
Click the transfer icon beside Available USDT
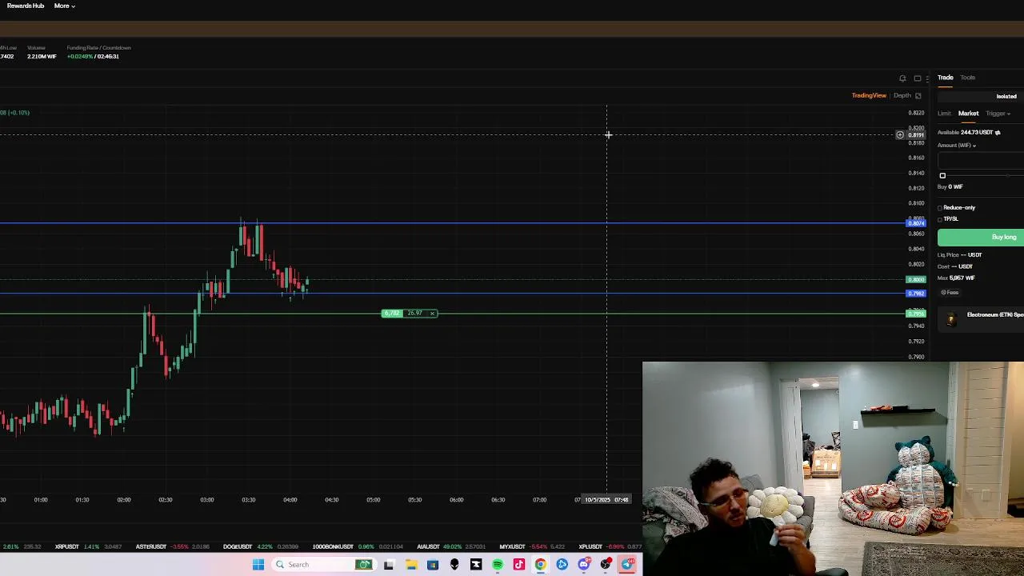tap(998, 133)
